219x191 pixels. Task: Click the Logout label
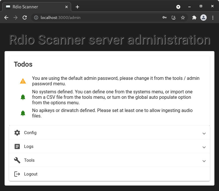point(31,174)
